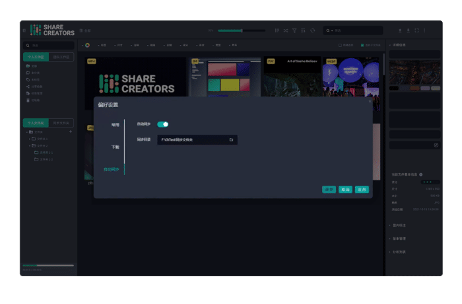Select 文件夹1-1 in the folder tree

coord(44,153)
